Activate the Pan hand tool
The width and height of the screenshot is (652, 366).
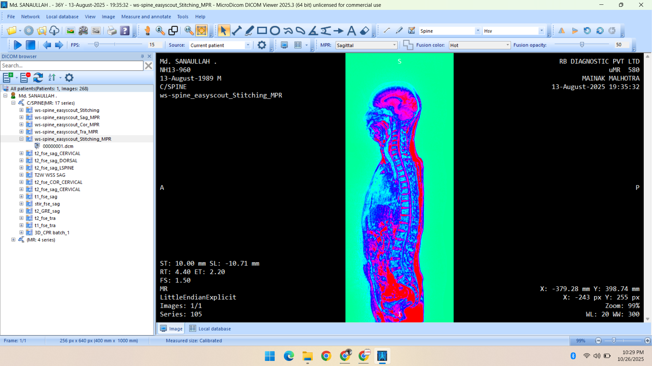point(147,31)
